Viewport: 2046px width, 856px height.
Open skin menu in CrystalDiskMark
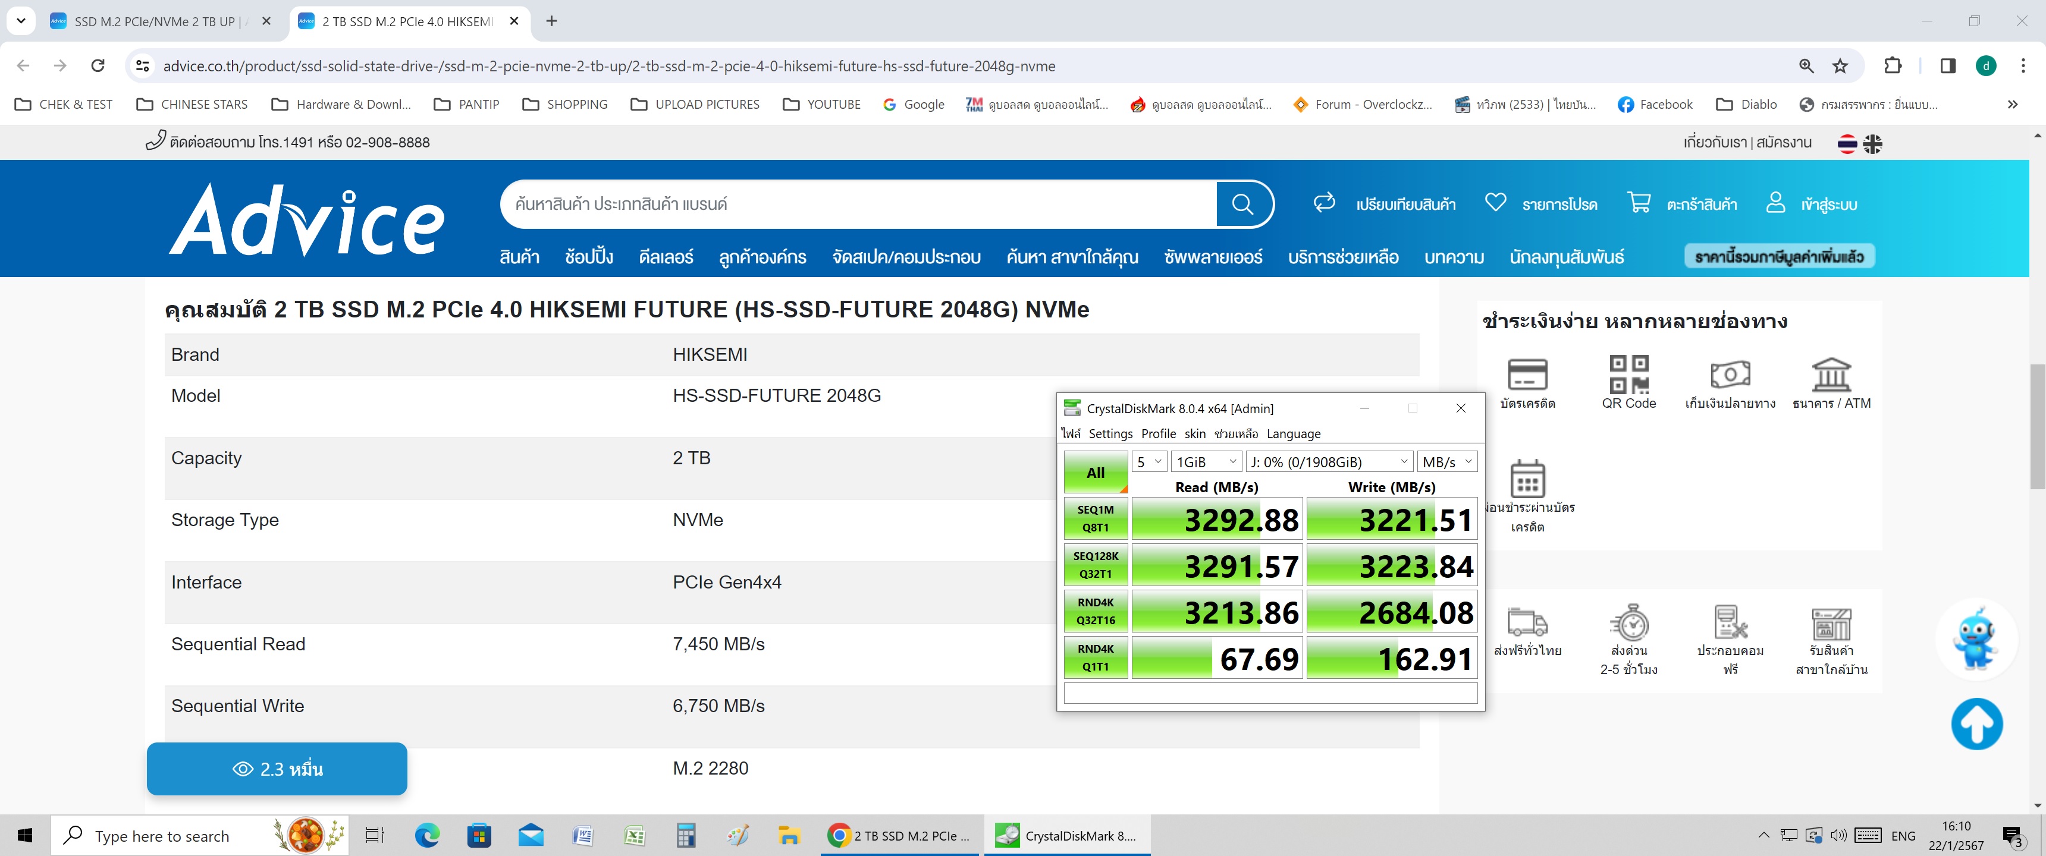(1194, 433)
